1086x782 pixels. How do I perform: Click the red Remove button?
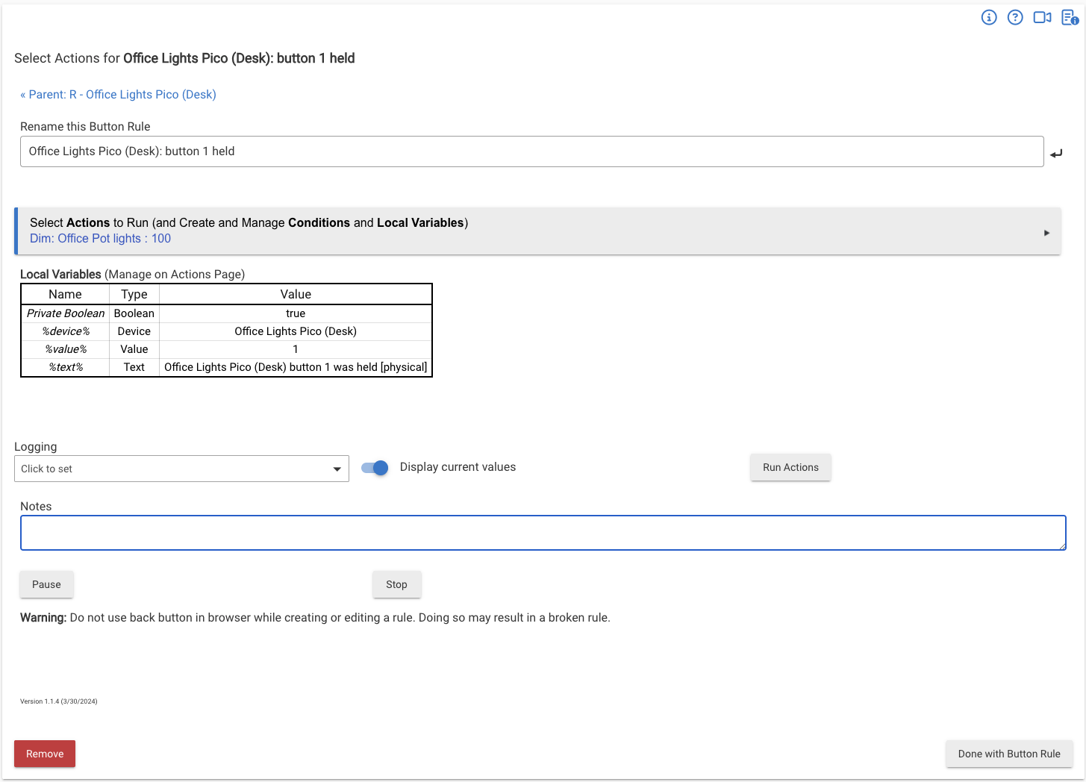tap(45, 754)
